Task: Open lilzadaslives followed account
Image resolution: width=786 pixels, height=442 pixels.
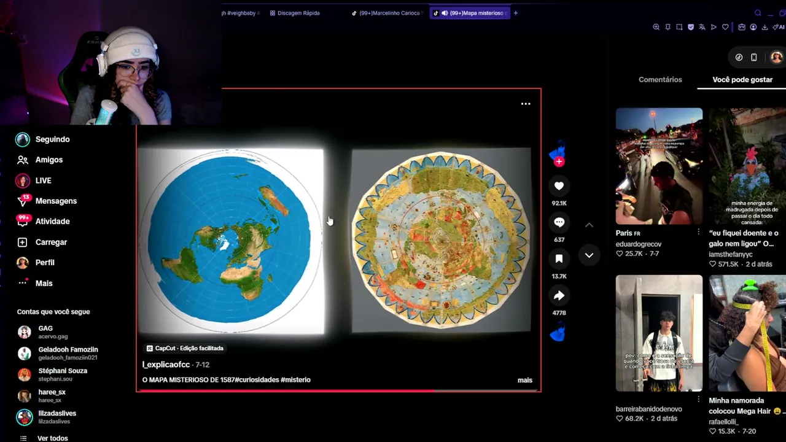Action: click(47, 417)
